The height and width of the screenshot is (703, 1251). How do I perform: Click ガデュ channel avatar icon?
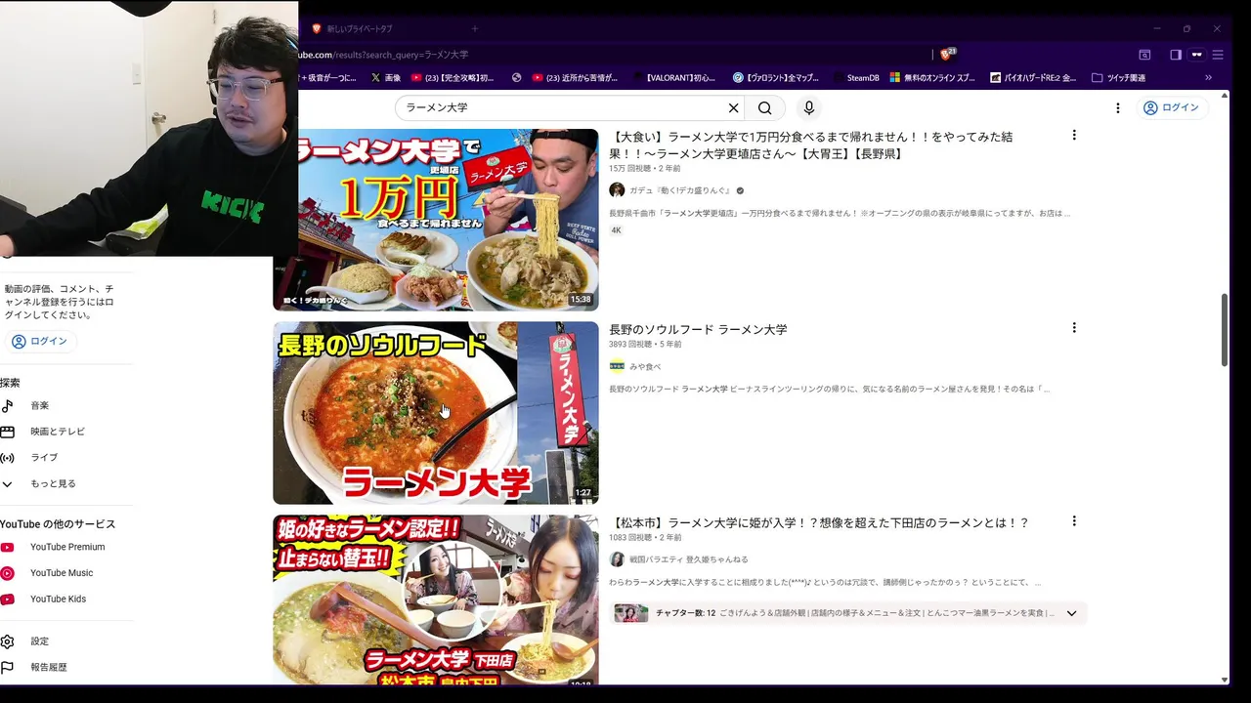(x=617, y=190)
